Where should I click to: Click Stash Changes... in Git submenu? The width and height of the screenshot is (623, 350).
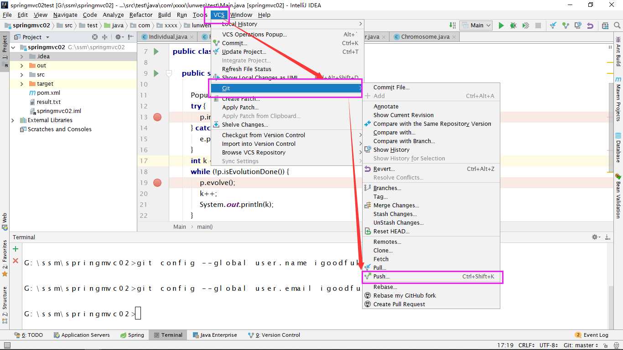[x=431, y=214]
